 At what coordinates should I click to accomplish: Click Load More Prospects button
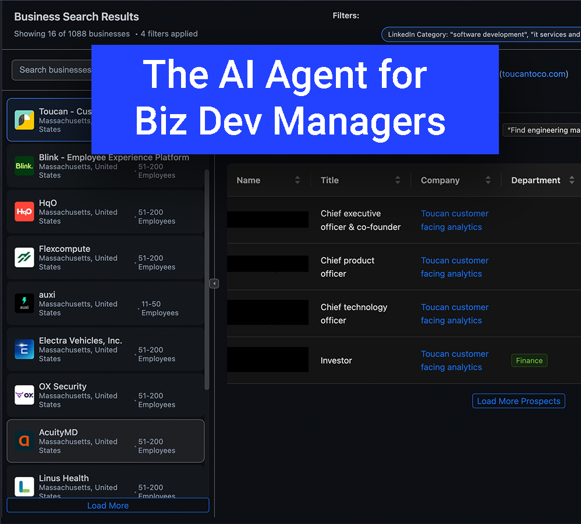[518, 401]
